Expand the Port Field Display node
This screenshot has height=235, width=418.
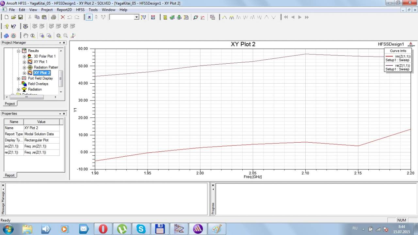(19, 78)
